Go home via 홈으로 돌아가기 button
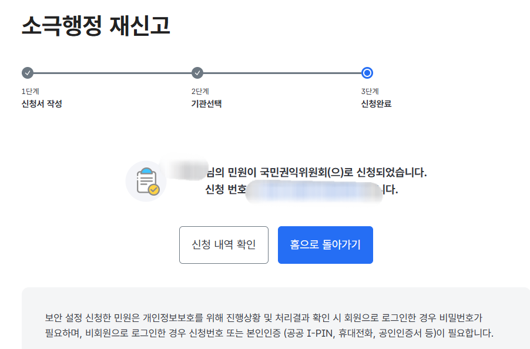This screenshot has height=349, width=530. click(326, 245)
